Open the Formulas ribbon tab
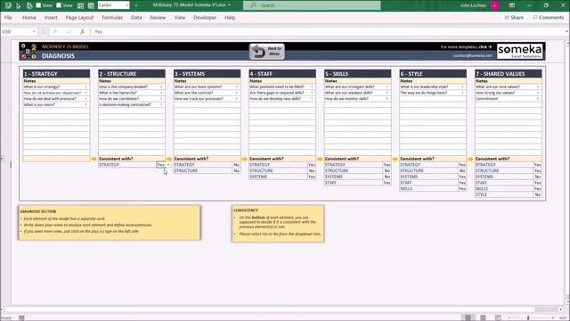The width and height of the screenshot is (570, 321). pyautogui.click(x=112, y=18)
